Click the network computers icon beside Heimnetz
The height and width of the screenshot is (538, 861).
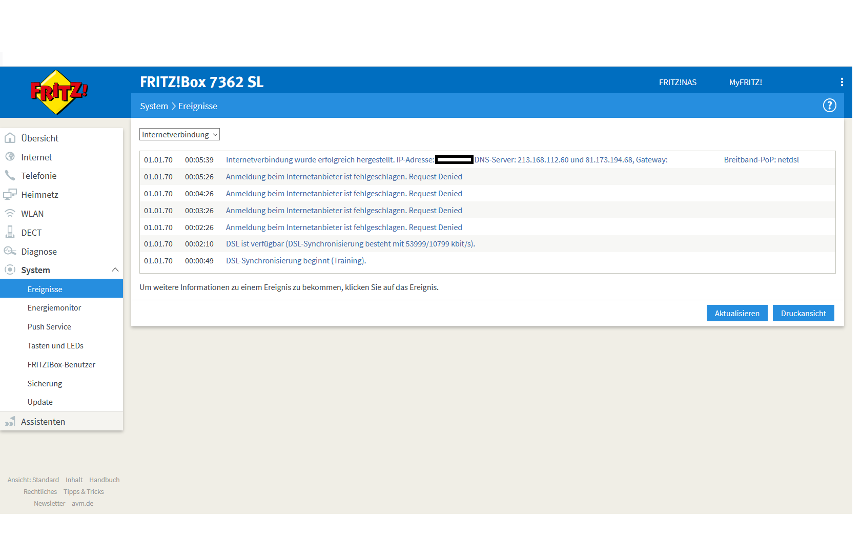pos(10,194)
